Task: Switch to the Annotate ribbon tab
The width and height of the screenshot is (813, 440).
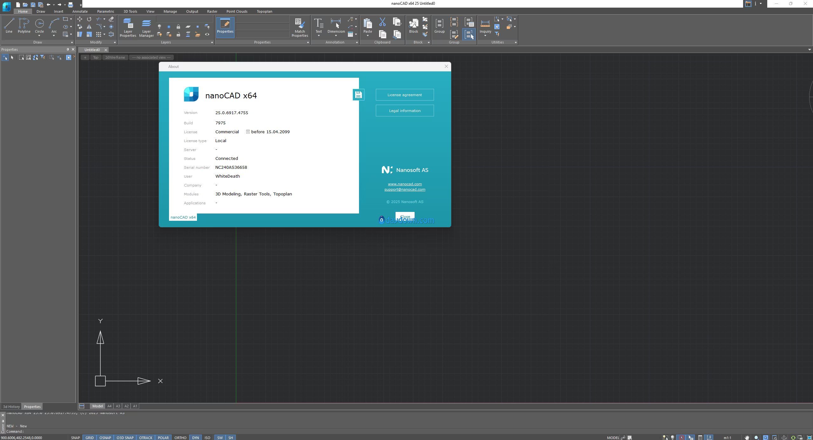Action: pos(80,11)
